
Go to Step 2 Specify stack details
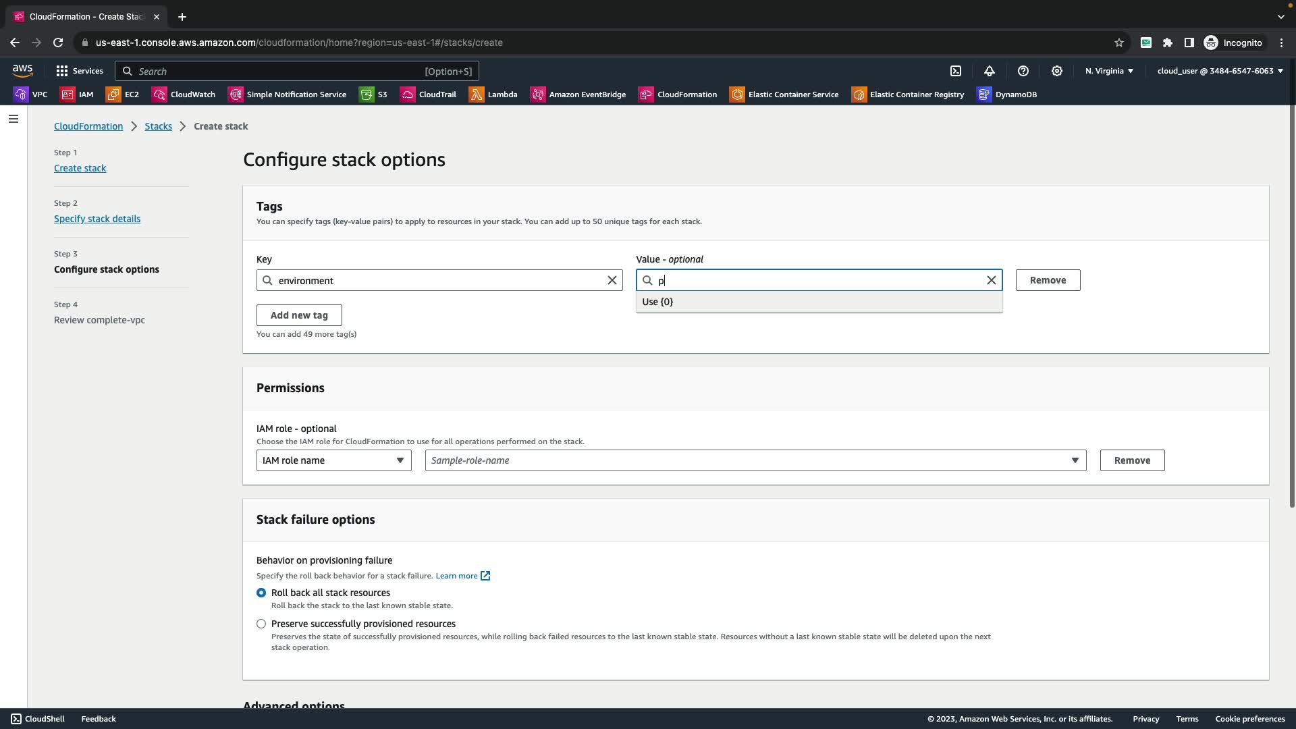tap(97, 219)
